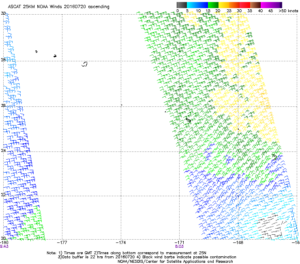Click the title 'ASCAT 25KM NOAA Winds 20160720 ascending'
Image resolution: width=300 pixels, height=264 pixels.
[58, 7]
